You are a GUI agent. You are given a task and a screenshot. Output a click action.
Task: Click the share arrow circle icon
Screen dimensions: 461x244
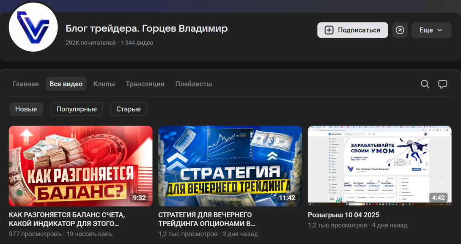pyautogui.click(x=400, y=30)
